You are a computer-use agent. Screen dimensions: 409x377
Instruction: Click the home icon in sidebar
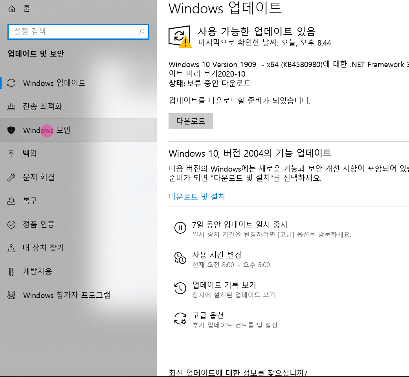(11, 9)
